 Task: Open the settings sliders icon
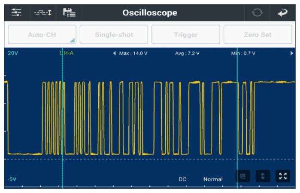pos(16,13)
